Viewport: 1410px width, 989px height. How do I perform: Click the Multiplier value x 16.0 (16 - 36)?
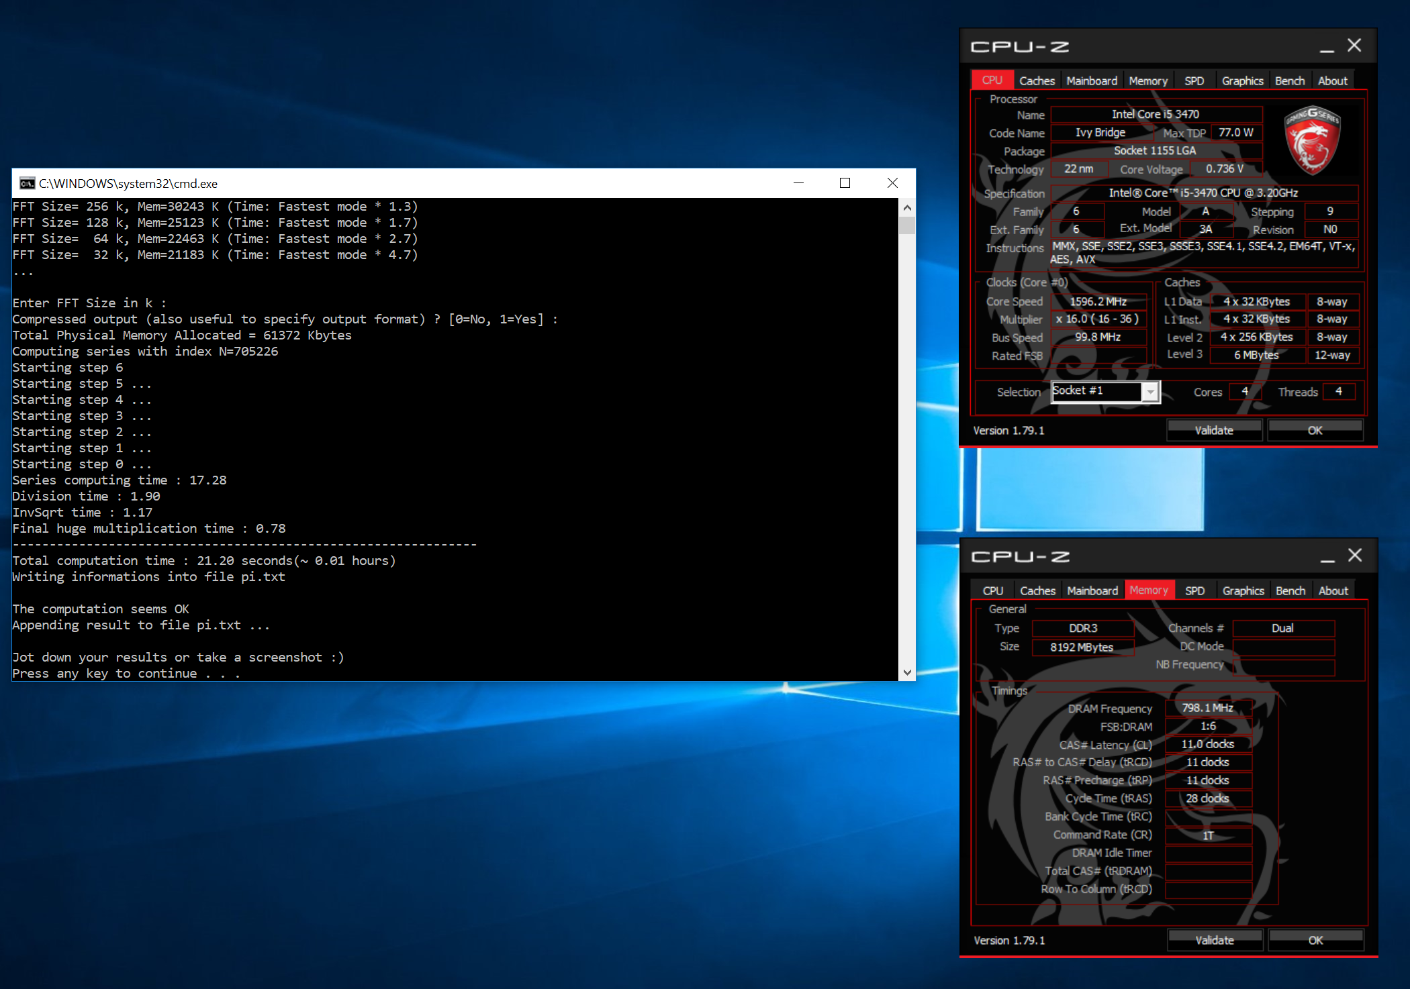coord(1098,319)
